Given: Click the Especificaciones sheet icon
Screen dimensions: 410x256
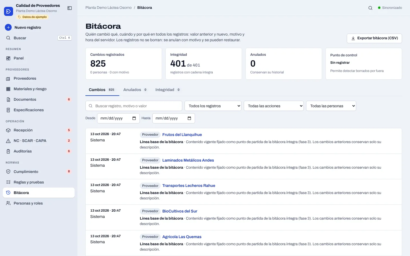Looking at the screenshot, I should (x=8, y=110).
